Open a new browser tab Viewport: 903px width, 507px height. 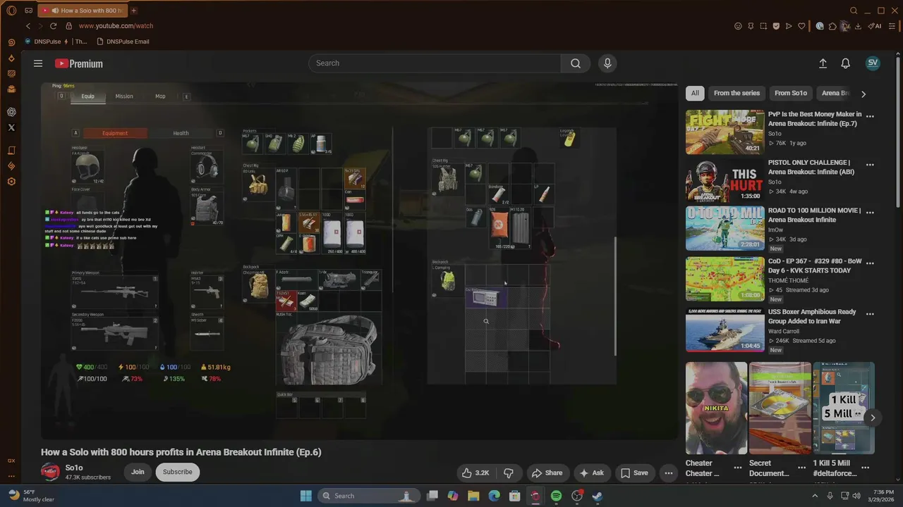pyautogui.click(x=133, y=11)
